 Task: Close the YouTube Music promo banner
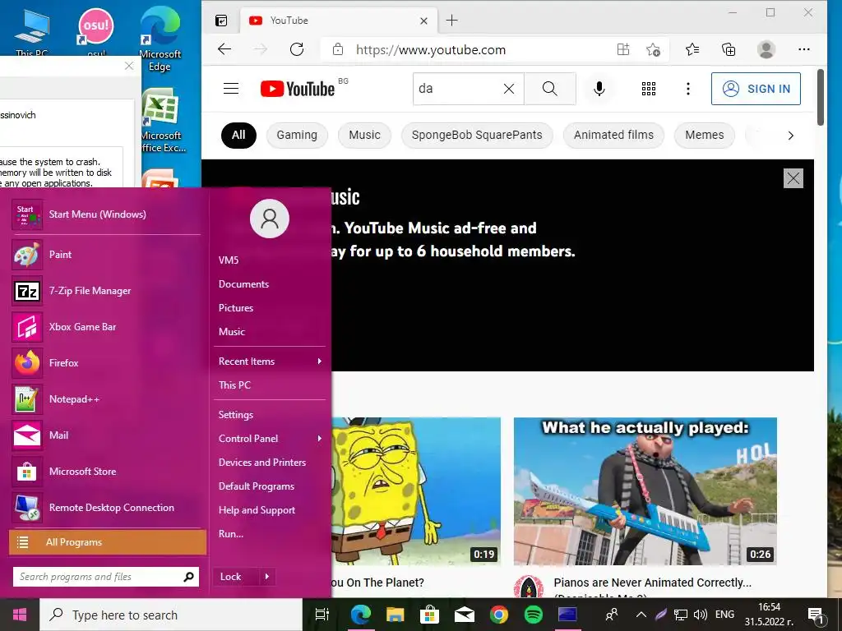[x=793, y=178]
